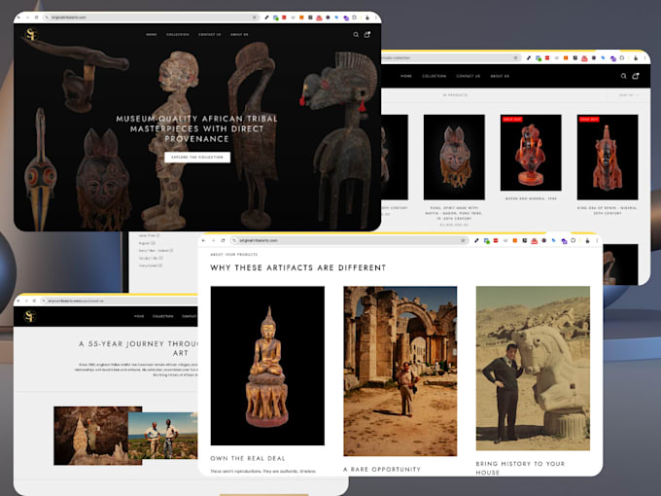
Task: Click orange extension icon in artifacts page browser
Action: [x=515, y=240]
